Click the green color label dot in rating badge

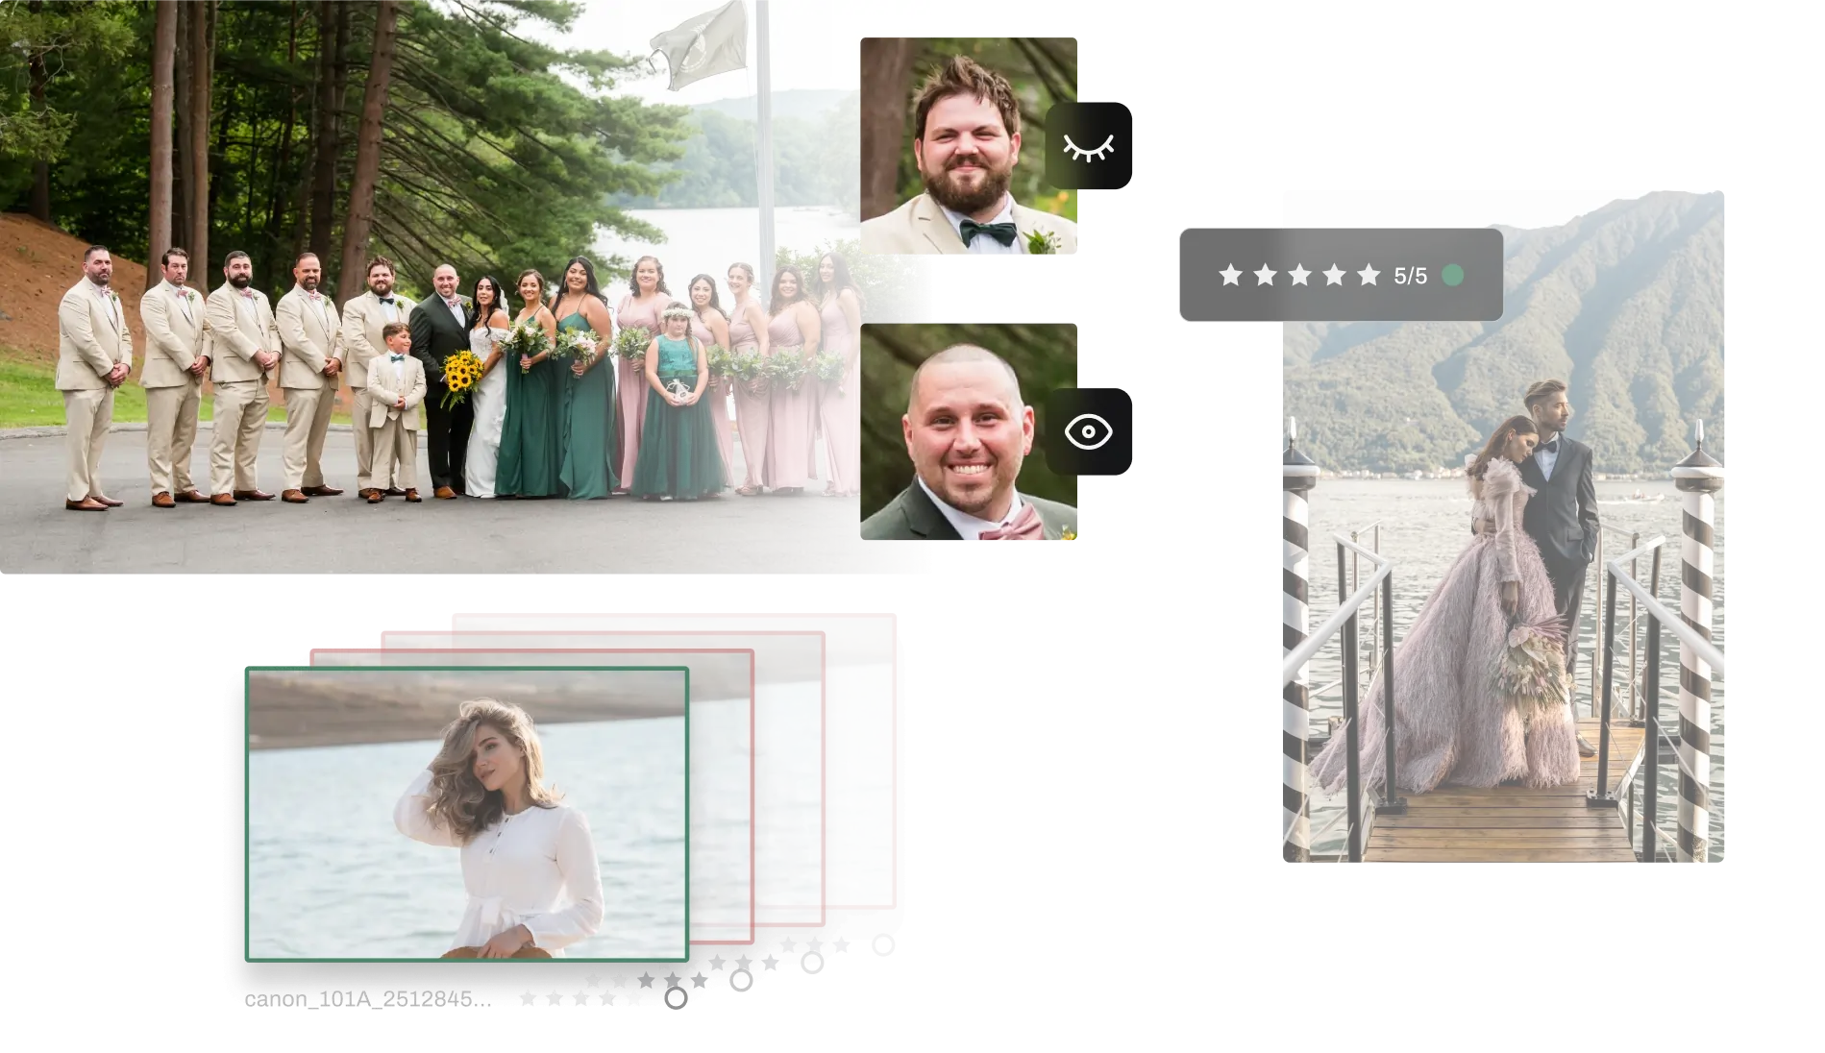(x=1453, y=276)
